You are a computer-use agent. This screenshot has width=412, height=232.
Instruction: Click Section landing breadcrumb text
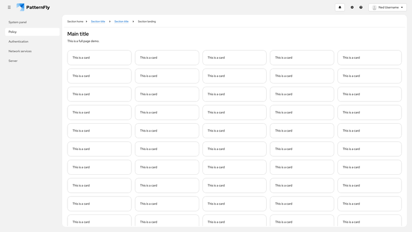[147, 22]
